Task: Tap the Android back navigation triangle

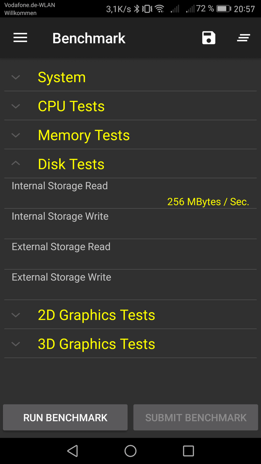Action: (73, 451)
